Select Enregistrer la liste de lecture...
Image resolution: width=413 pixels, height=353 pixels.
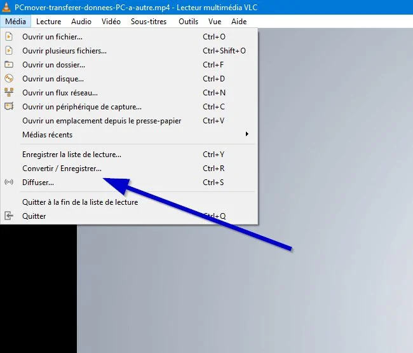pos(129,154)
